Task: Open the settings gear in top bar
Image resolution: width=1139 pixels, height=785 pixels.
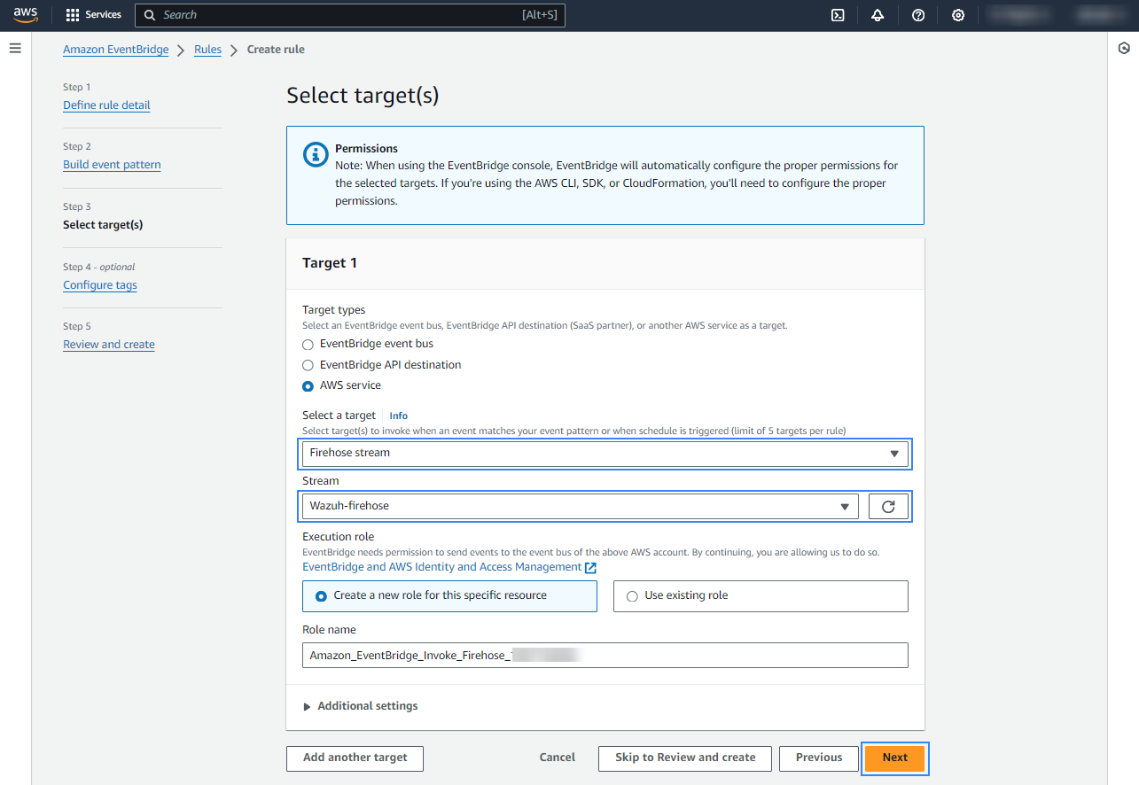Action: click(958, 15)
